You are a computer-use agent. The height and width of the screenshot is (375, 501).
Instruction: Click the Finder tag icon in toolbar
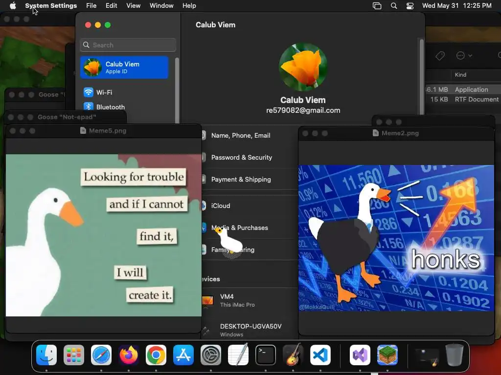[x=440, y=56]
